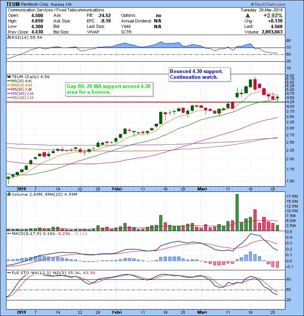Screen dimensions: 304x316
Task: Click the RSI(14) indicator icon
Action: pos(9,37)
